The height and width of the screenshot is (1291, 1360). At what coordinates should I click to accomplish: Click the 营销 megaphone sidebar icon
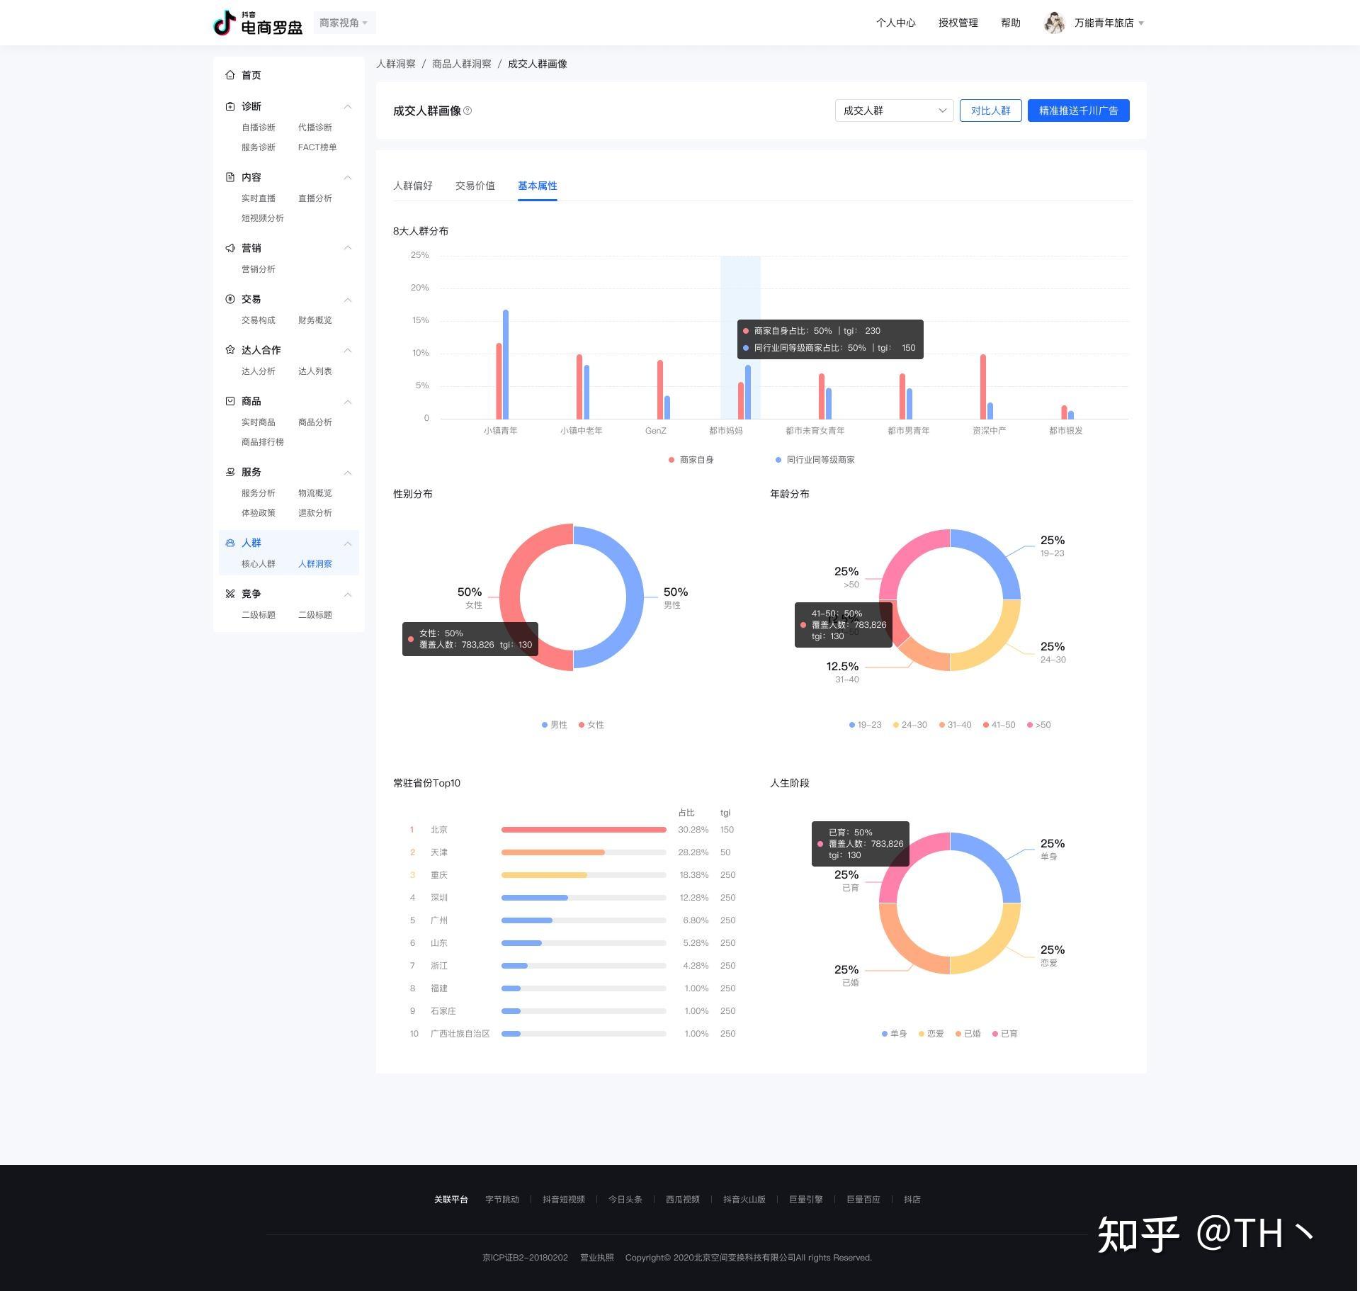click(229, 248)
